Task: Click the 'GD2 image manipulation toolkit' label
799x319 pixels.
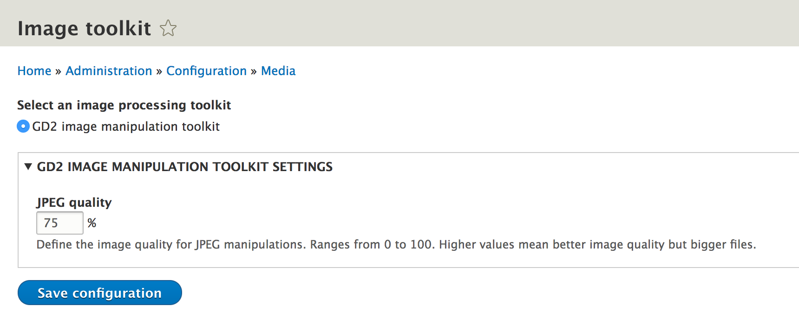Action: 125,127
